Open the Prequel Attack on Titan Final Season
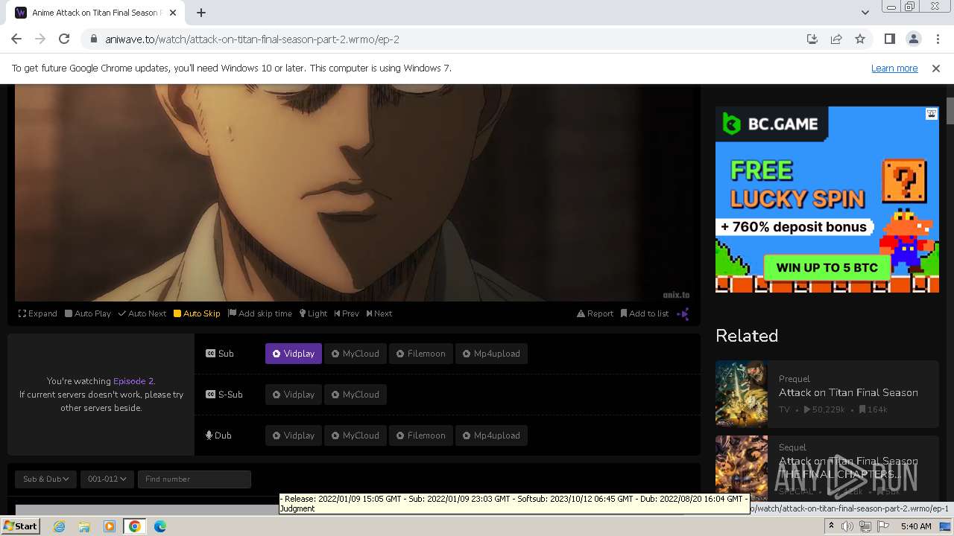Viewport: 954px width, 536px height. 848,392
